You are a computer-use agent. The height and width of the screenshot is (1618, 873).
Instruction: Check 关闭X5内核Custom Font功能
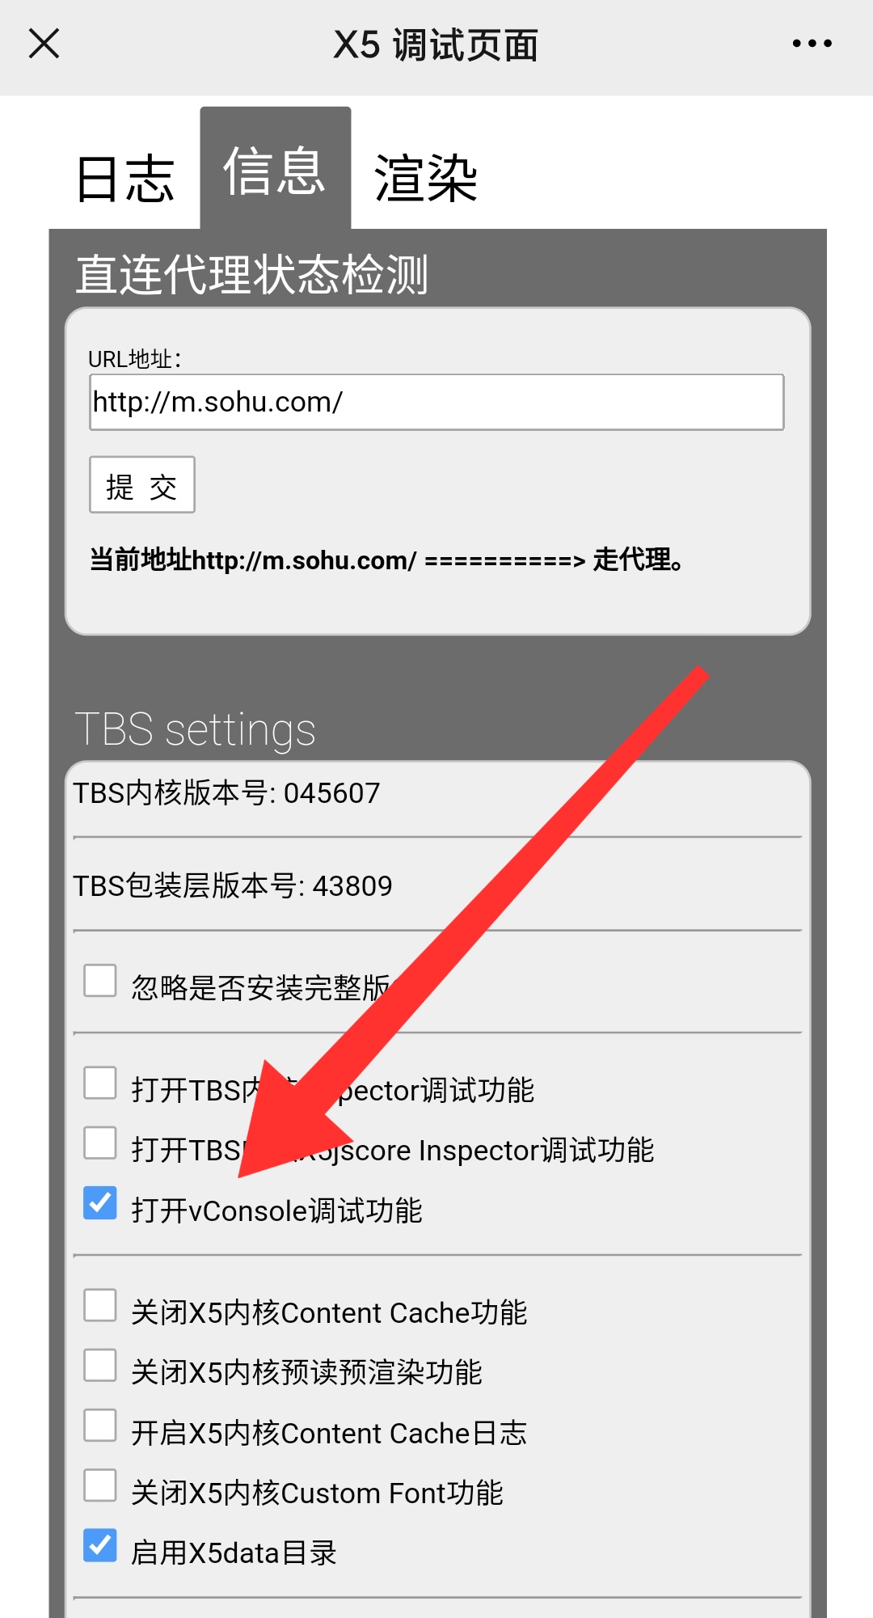[x=100, y=1485]
